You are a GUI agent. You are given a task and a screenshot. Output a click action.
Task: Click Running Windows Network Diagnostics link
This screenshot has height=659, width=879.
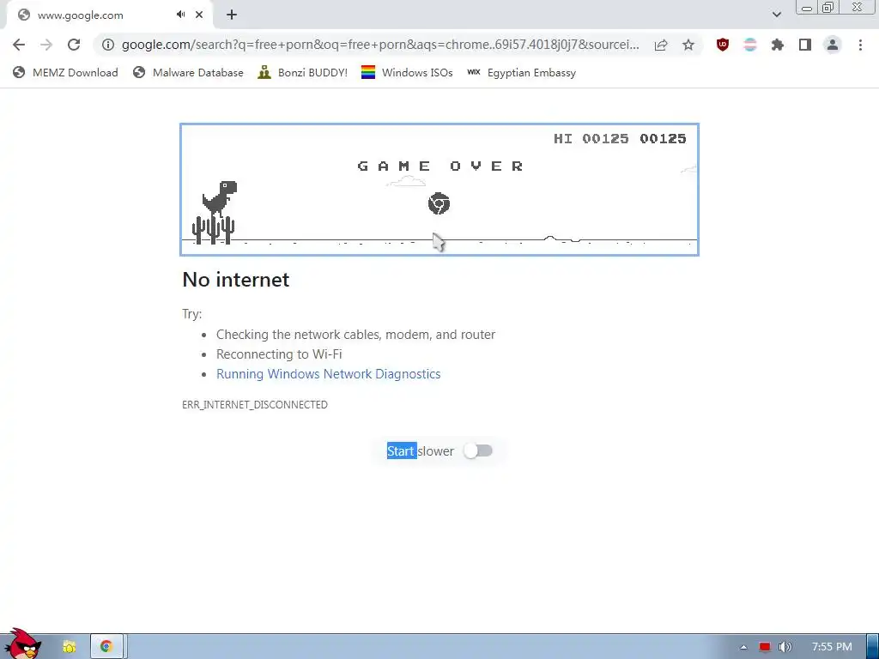pos(329,374)
